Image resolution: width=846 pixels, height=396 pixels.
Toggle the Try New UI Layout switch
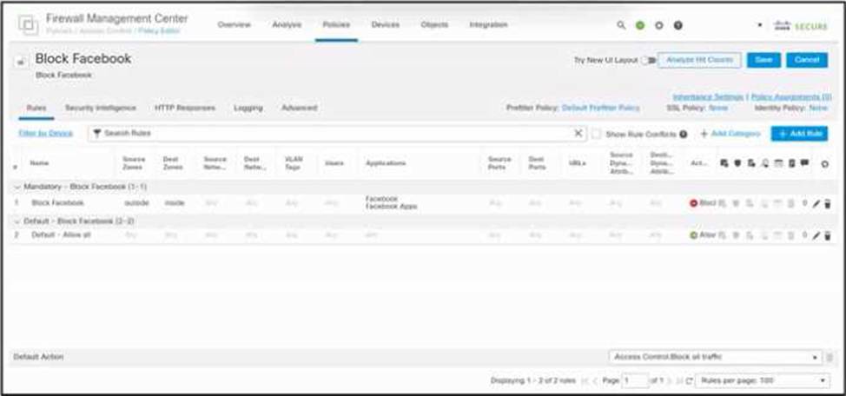(648, 61)
